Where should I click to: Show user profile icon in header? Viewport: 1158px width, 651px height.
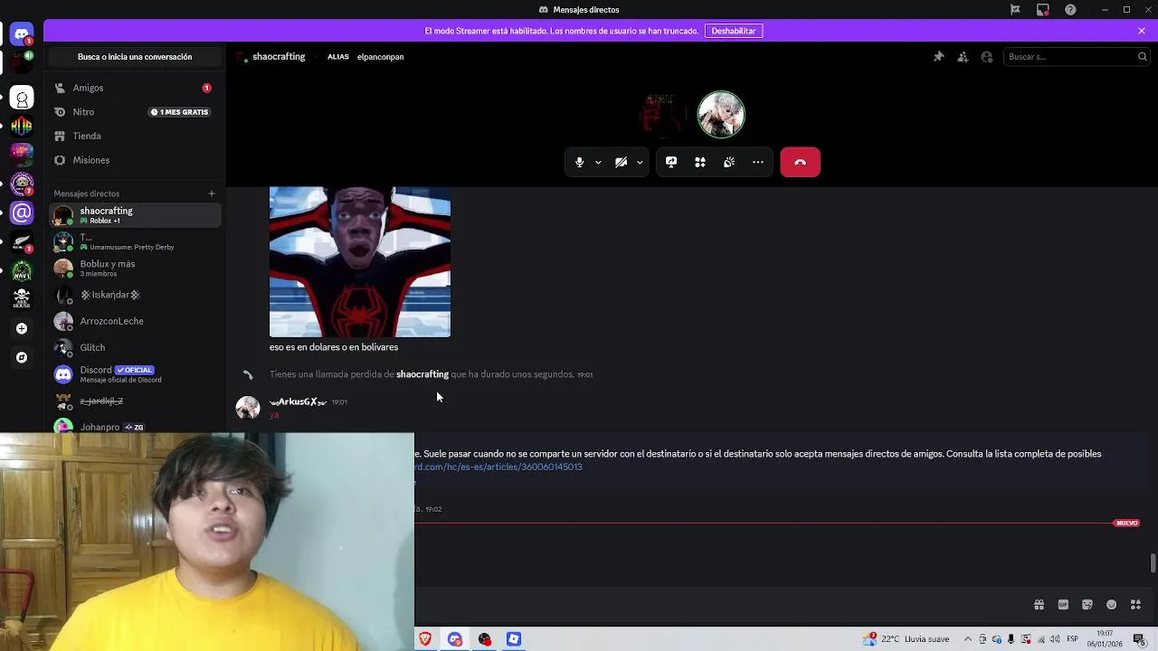pos(987,57)
